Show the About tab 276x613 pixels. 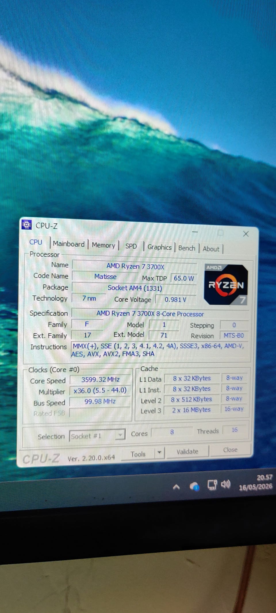coord(211,249)
